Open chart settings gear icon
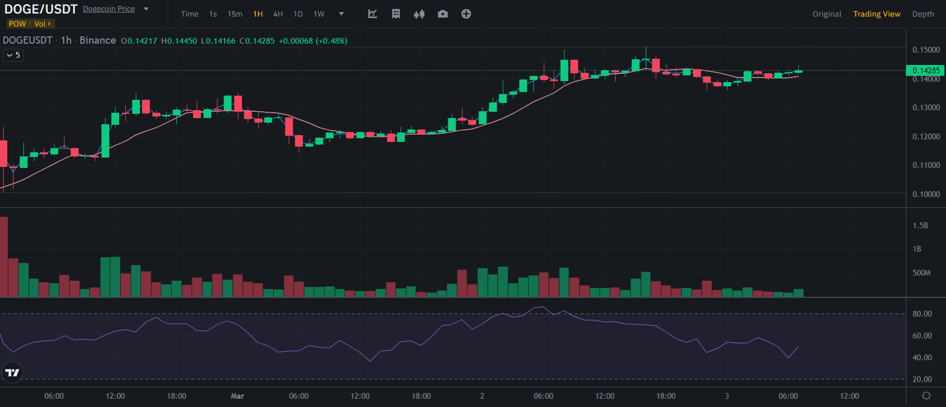This screenshot has height=407, width=946. coord(926,396)
